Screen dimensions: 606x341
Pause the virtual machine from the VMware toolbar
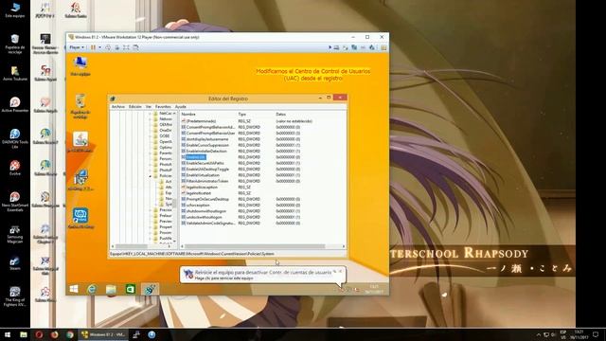click(93, 47)
